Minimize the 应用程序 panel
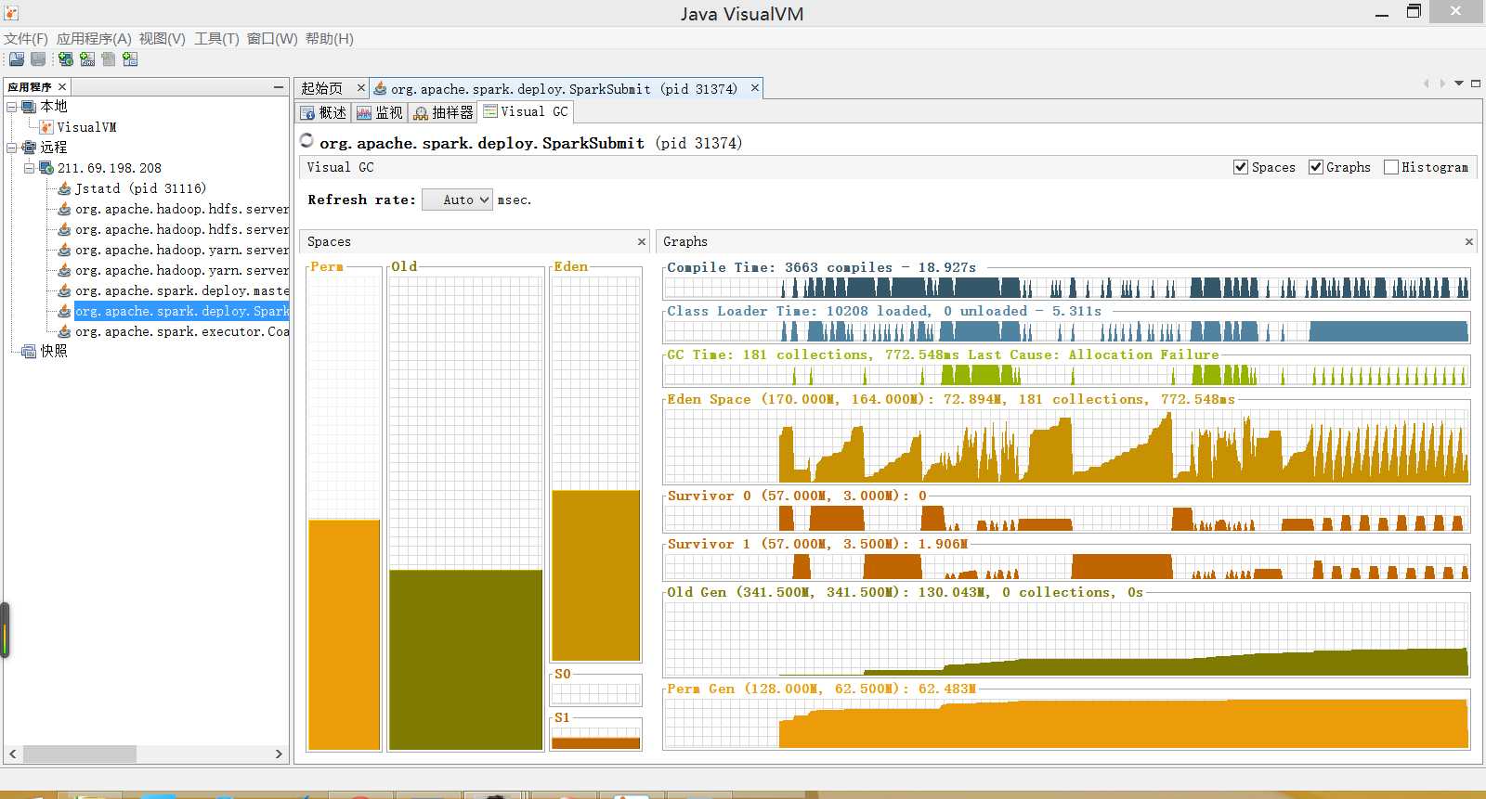Viewport: 1486px width, 799px height. 279,86
